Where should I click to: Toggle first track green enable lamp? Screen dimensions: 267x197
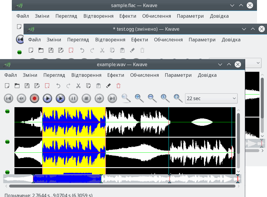7,111
